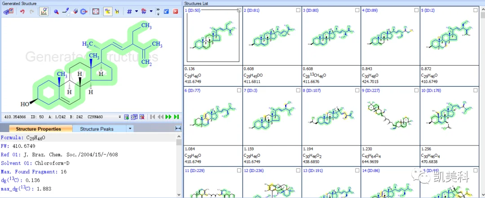The width and height of the screenshot is (485, 198).
Task: Click the Solvent 01 Chloroform-D line
Action: click(35, 163)
